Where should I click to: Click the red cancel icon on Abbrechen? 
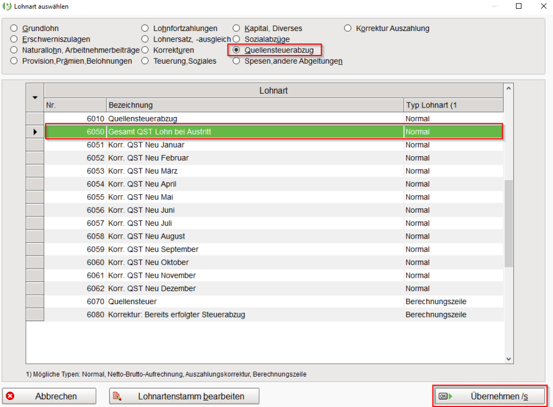[10, 396]
